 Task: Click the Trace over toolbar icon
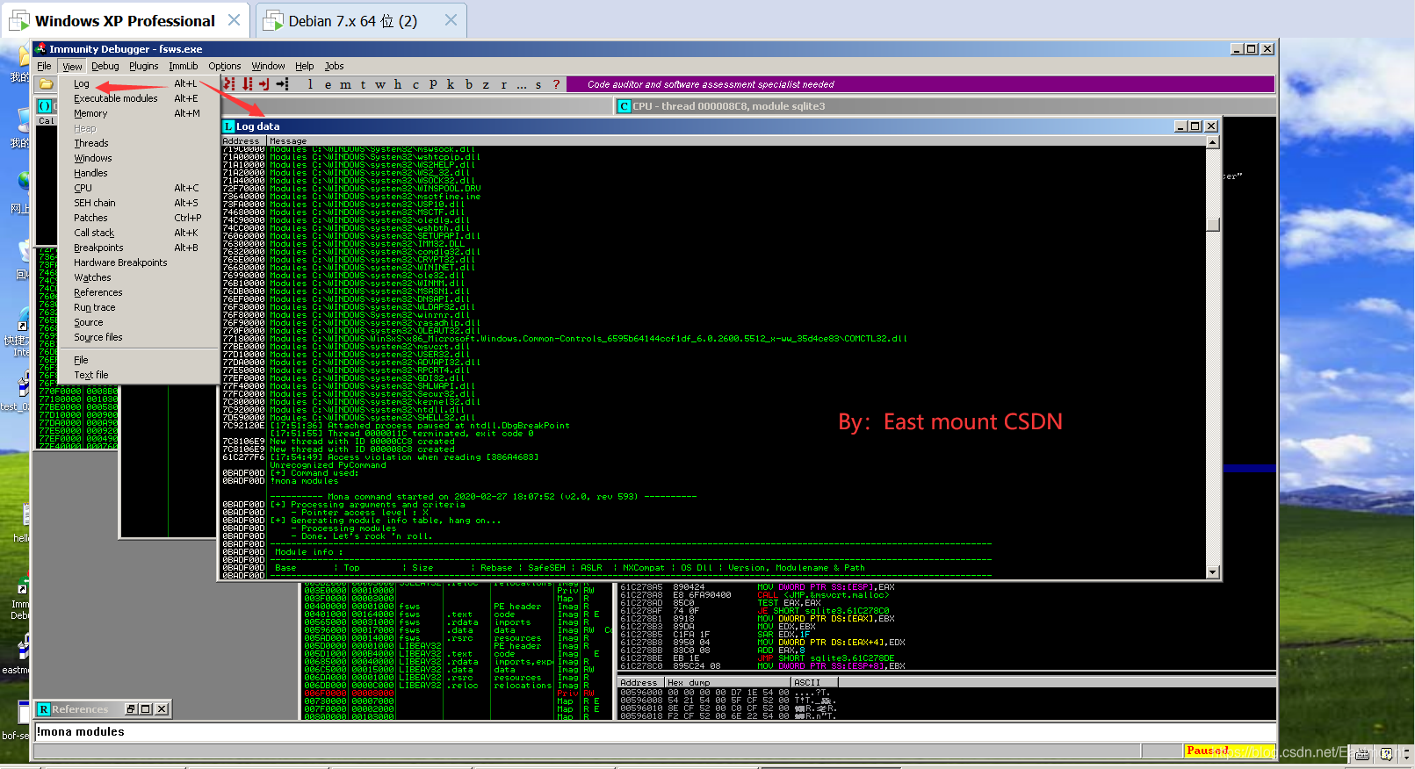(247, 84)
